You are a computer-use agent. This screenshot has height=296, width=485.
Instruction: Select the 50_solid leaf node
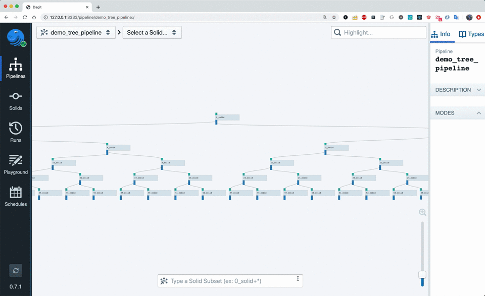coord(323,193)
